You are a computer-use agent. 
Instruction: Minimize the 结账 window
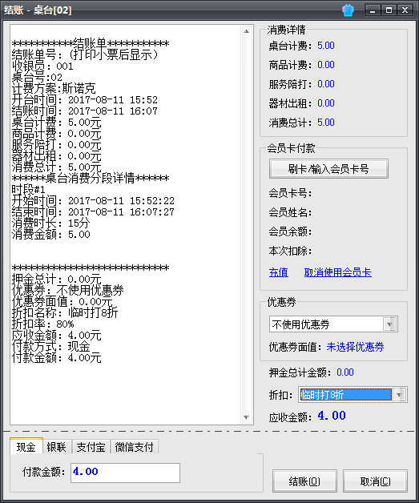373,10
